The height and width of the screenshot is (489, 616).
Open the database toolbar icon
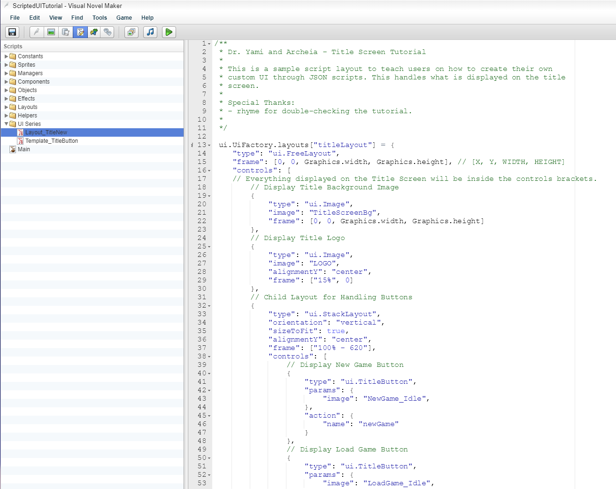pyautogui.click(x=66, y=32)
